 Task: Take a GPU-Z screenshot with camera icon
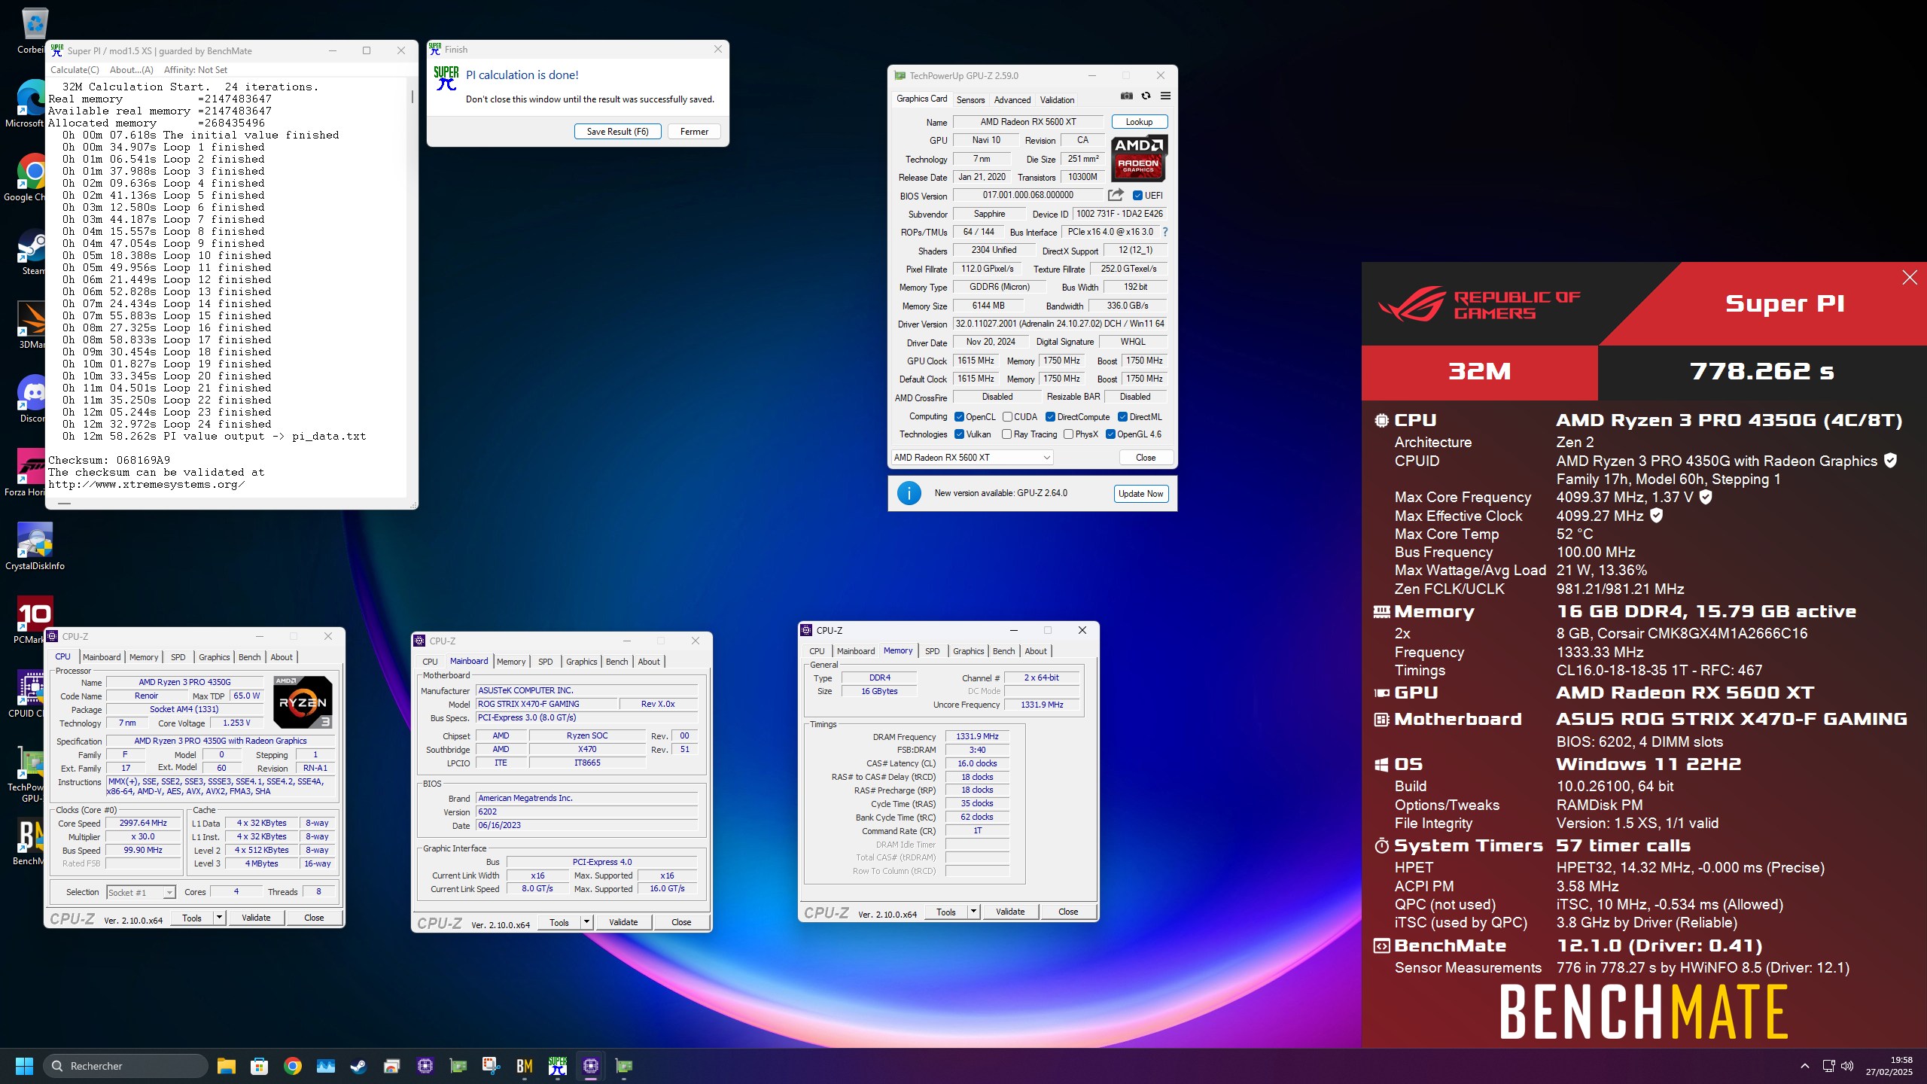click(1127, 96)
